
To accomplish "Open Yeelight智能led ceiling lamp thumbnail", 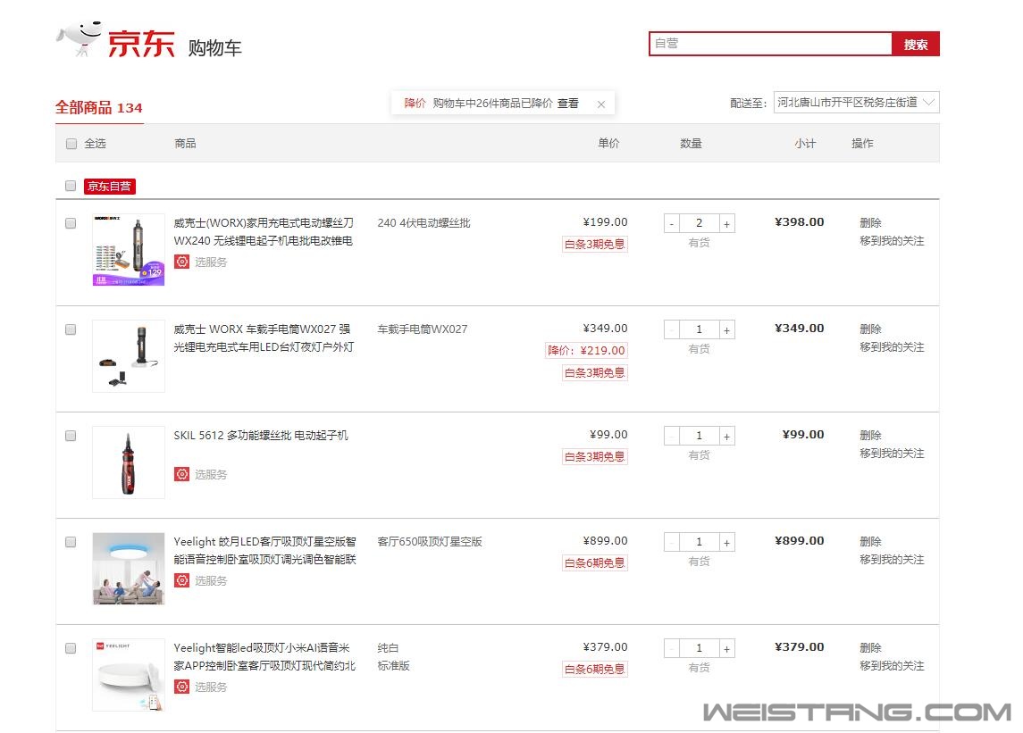I will [x=129, y=675].
